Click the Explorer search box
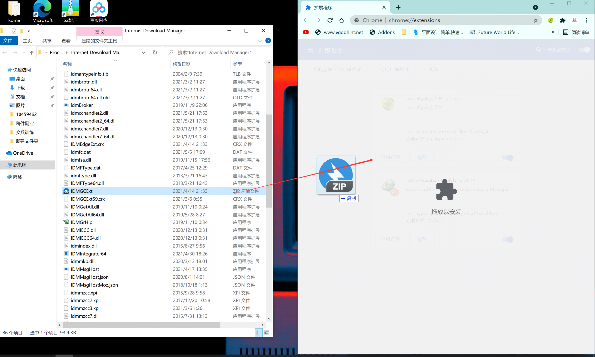The height and width of the screenshot is (357, 595). [x=217, y=52]
